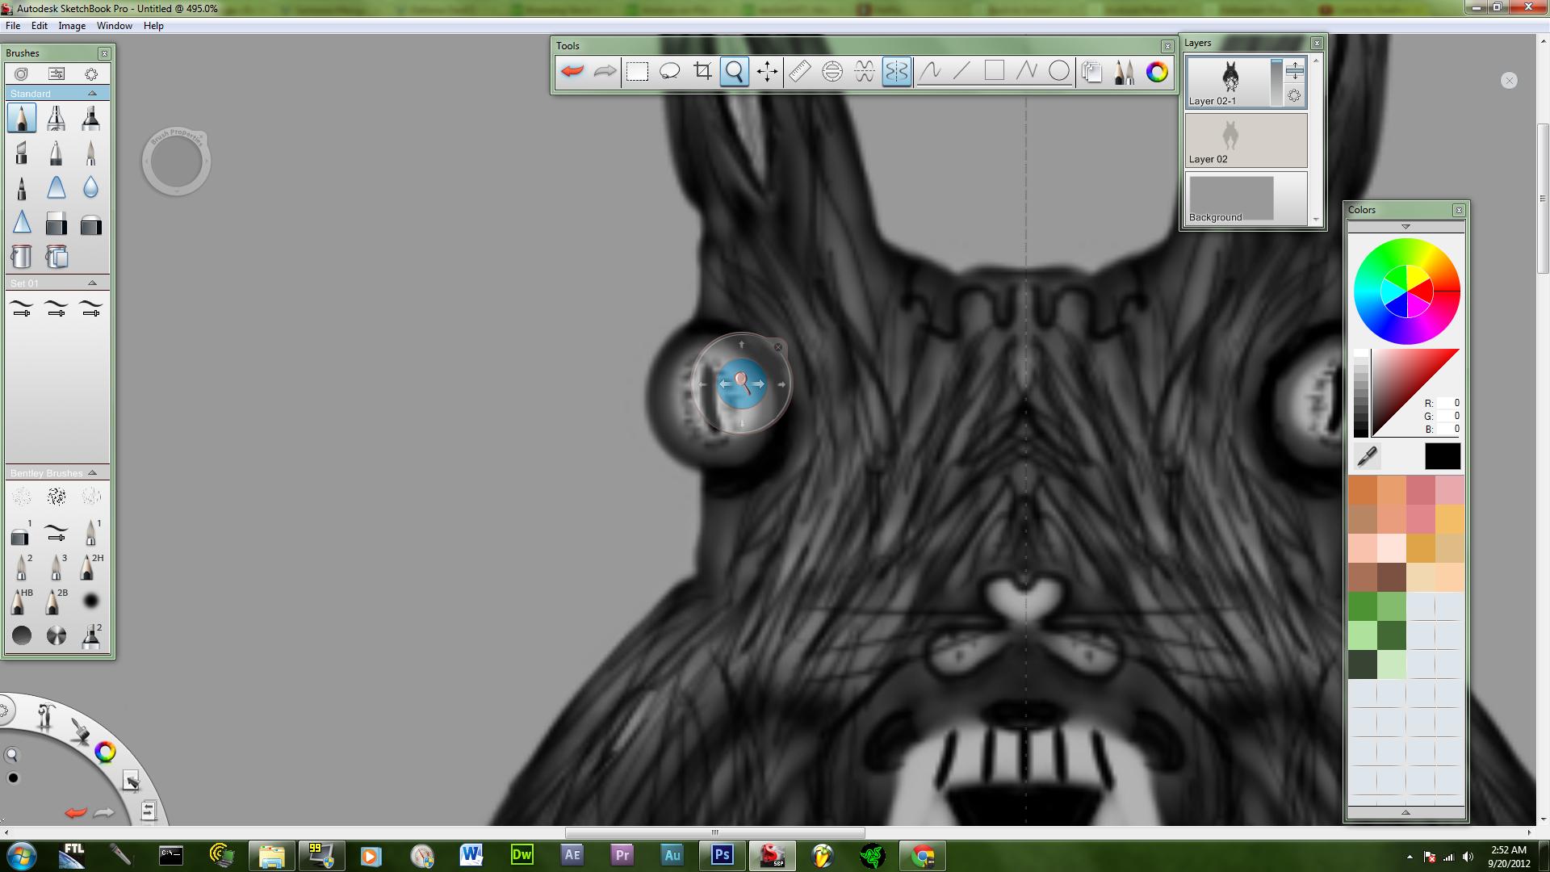Select the Polyline tool
The height and width of the screenshot is (872, 1550).
click(x=1027, y=71)
